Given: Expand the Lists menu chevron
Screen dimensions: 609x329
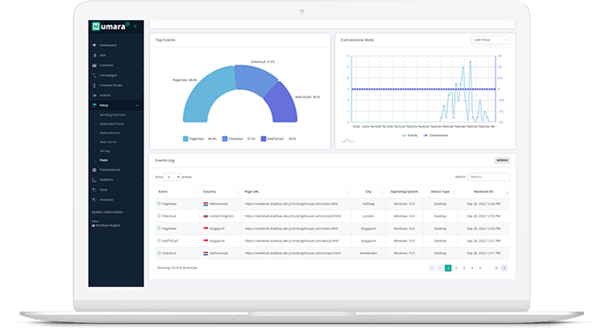Looking at the screenshot, I should click(137, 55).
